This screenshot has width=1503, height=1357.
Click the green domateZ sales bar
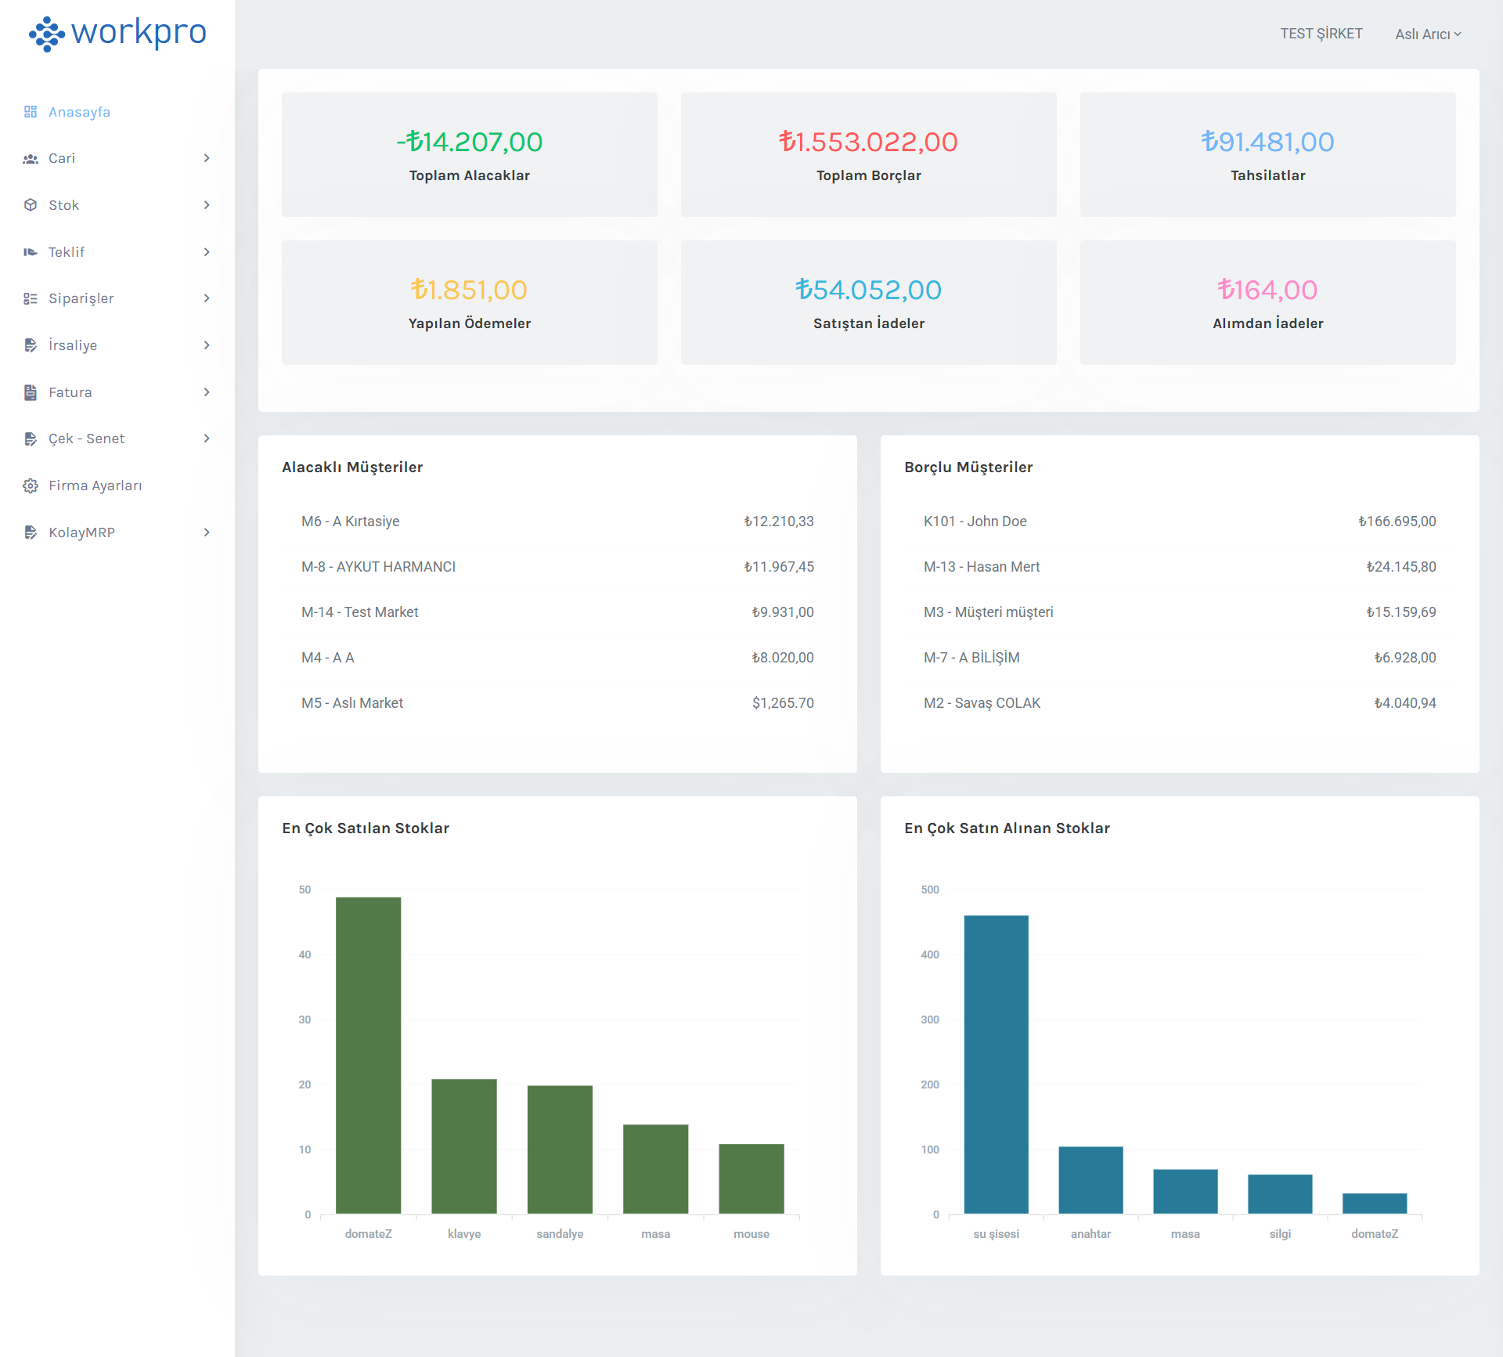[368, 1055]
